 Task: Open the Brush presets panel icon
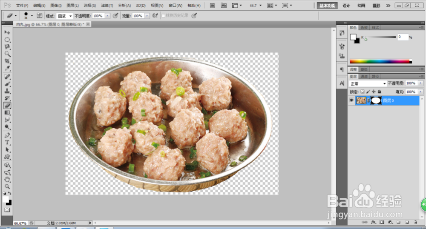[x=342, y=46]
